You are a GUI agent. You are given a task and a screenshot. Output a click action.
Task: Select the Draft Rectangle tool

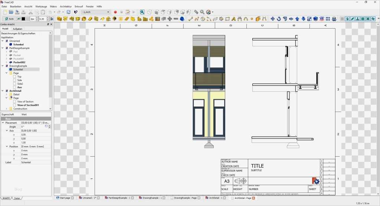point(227,19)
